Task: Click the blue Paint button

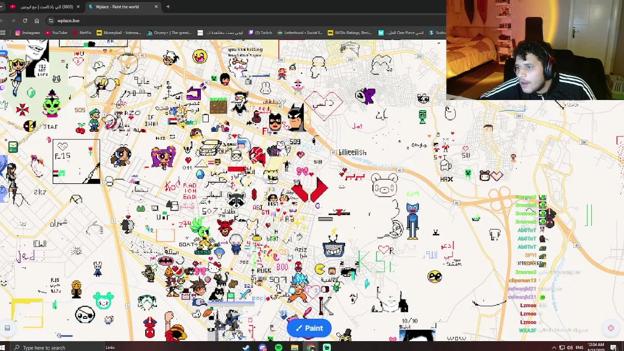Action: 309,328
